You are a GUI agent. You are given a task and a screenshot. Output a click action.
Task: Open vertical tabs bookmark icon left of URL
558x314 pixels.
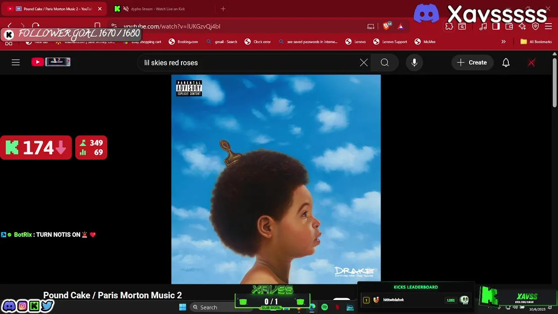click(97, 26)
